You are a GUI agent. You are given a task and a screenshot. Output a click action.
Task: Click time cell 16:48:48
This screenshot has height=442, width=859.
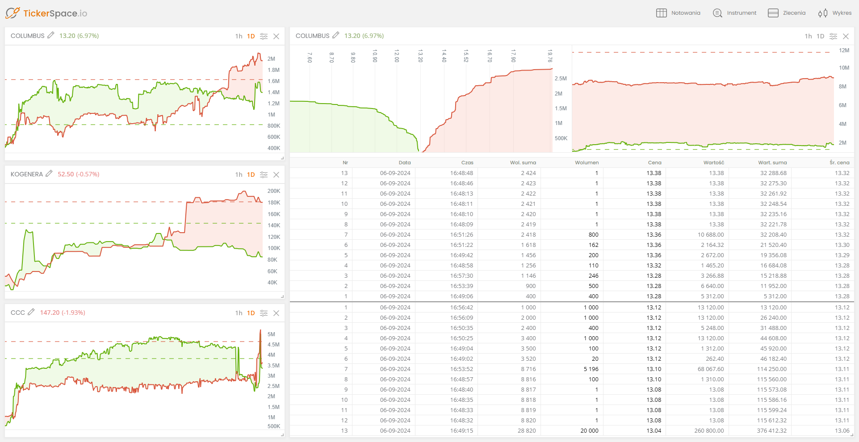click(x=461, y=173)
